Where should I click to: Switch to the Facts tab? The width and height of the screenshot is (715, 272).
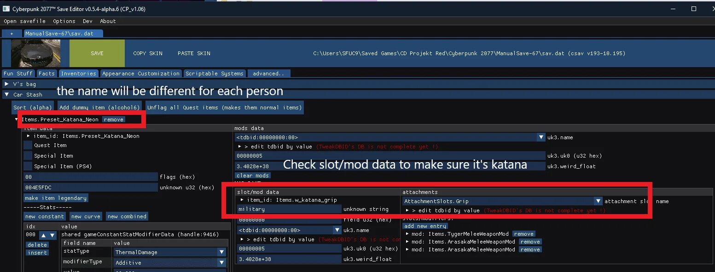(47, 73)
